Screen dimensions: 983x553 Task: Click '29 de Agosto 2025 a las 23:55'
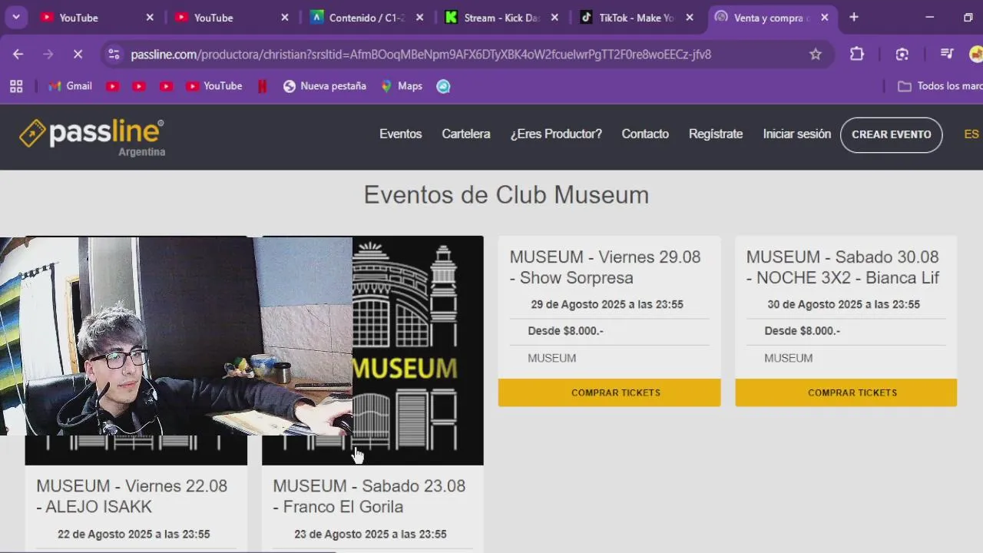tap(607, 304)
